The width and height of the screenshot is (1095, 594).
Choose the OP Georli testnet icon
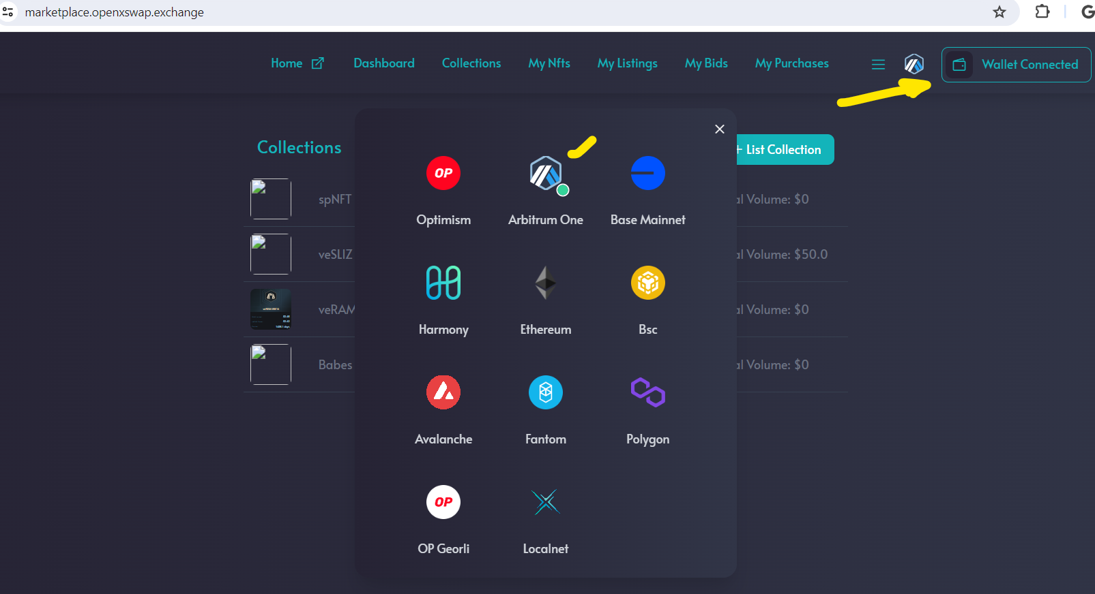pos(443,502)
